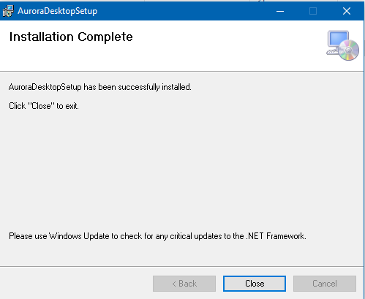Minimize the AuroraDesktopSetup window

point(280,11)
